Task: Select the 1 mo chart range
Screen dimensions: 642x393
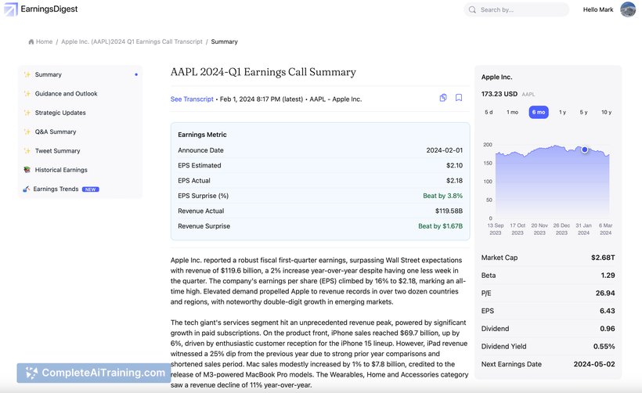Action: tap(512, 112)
